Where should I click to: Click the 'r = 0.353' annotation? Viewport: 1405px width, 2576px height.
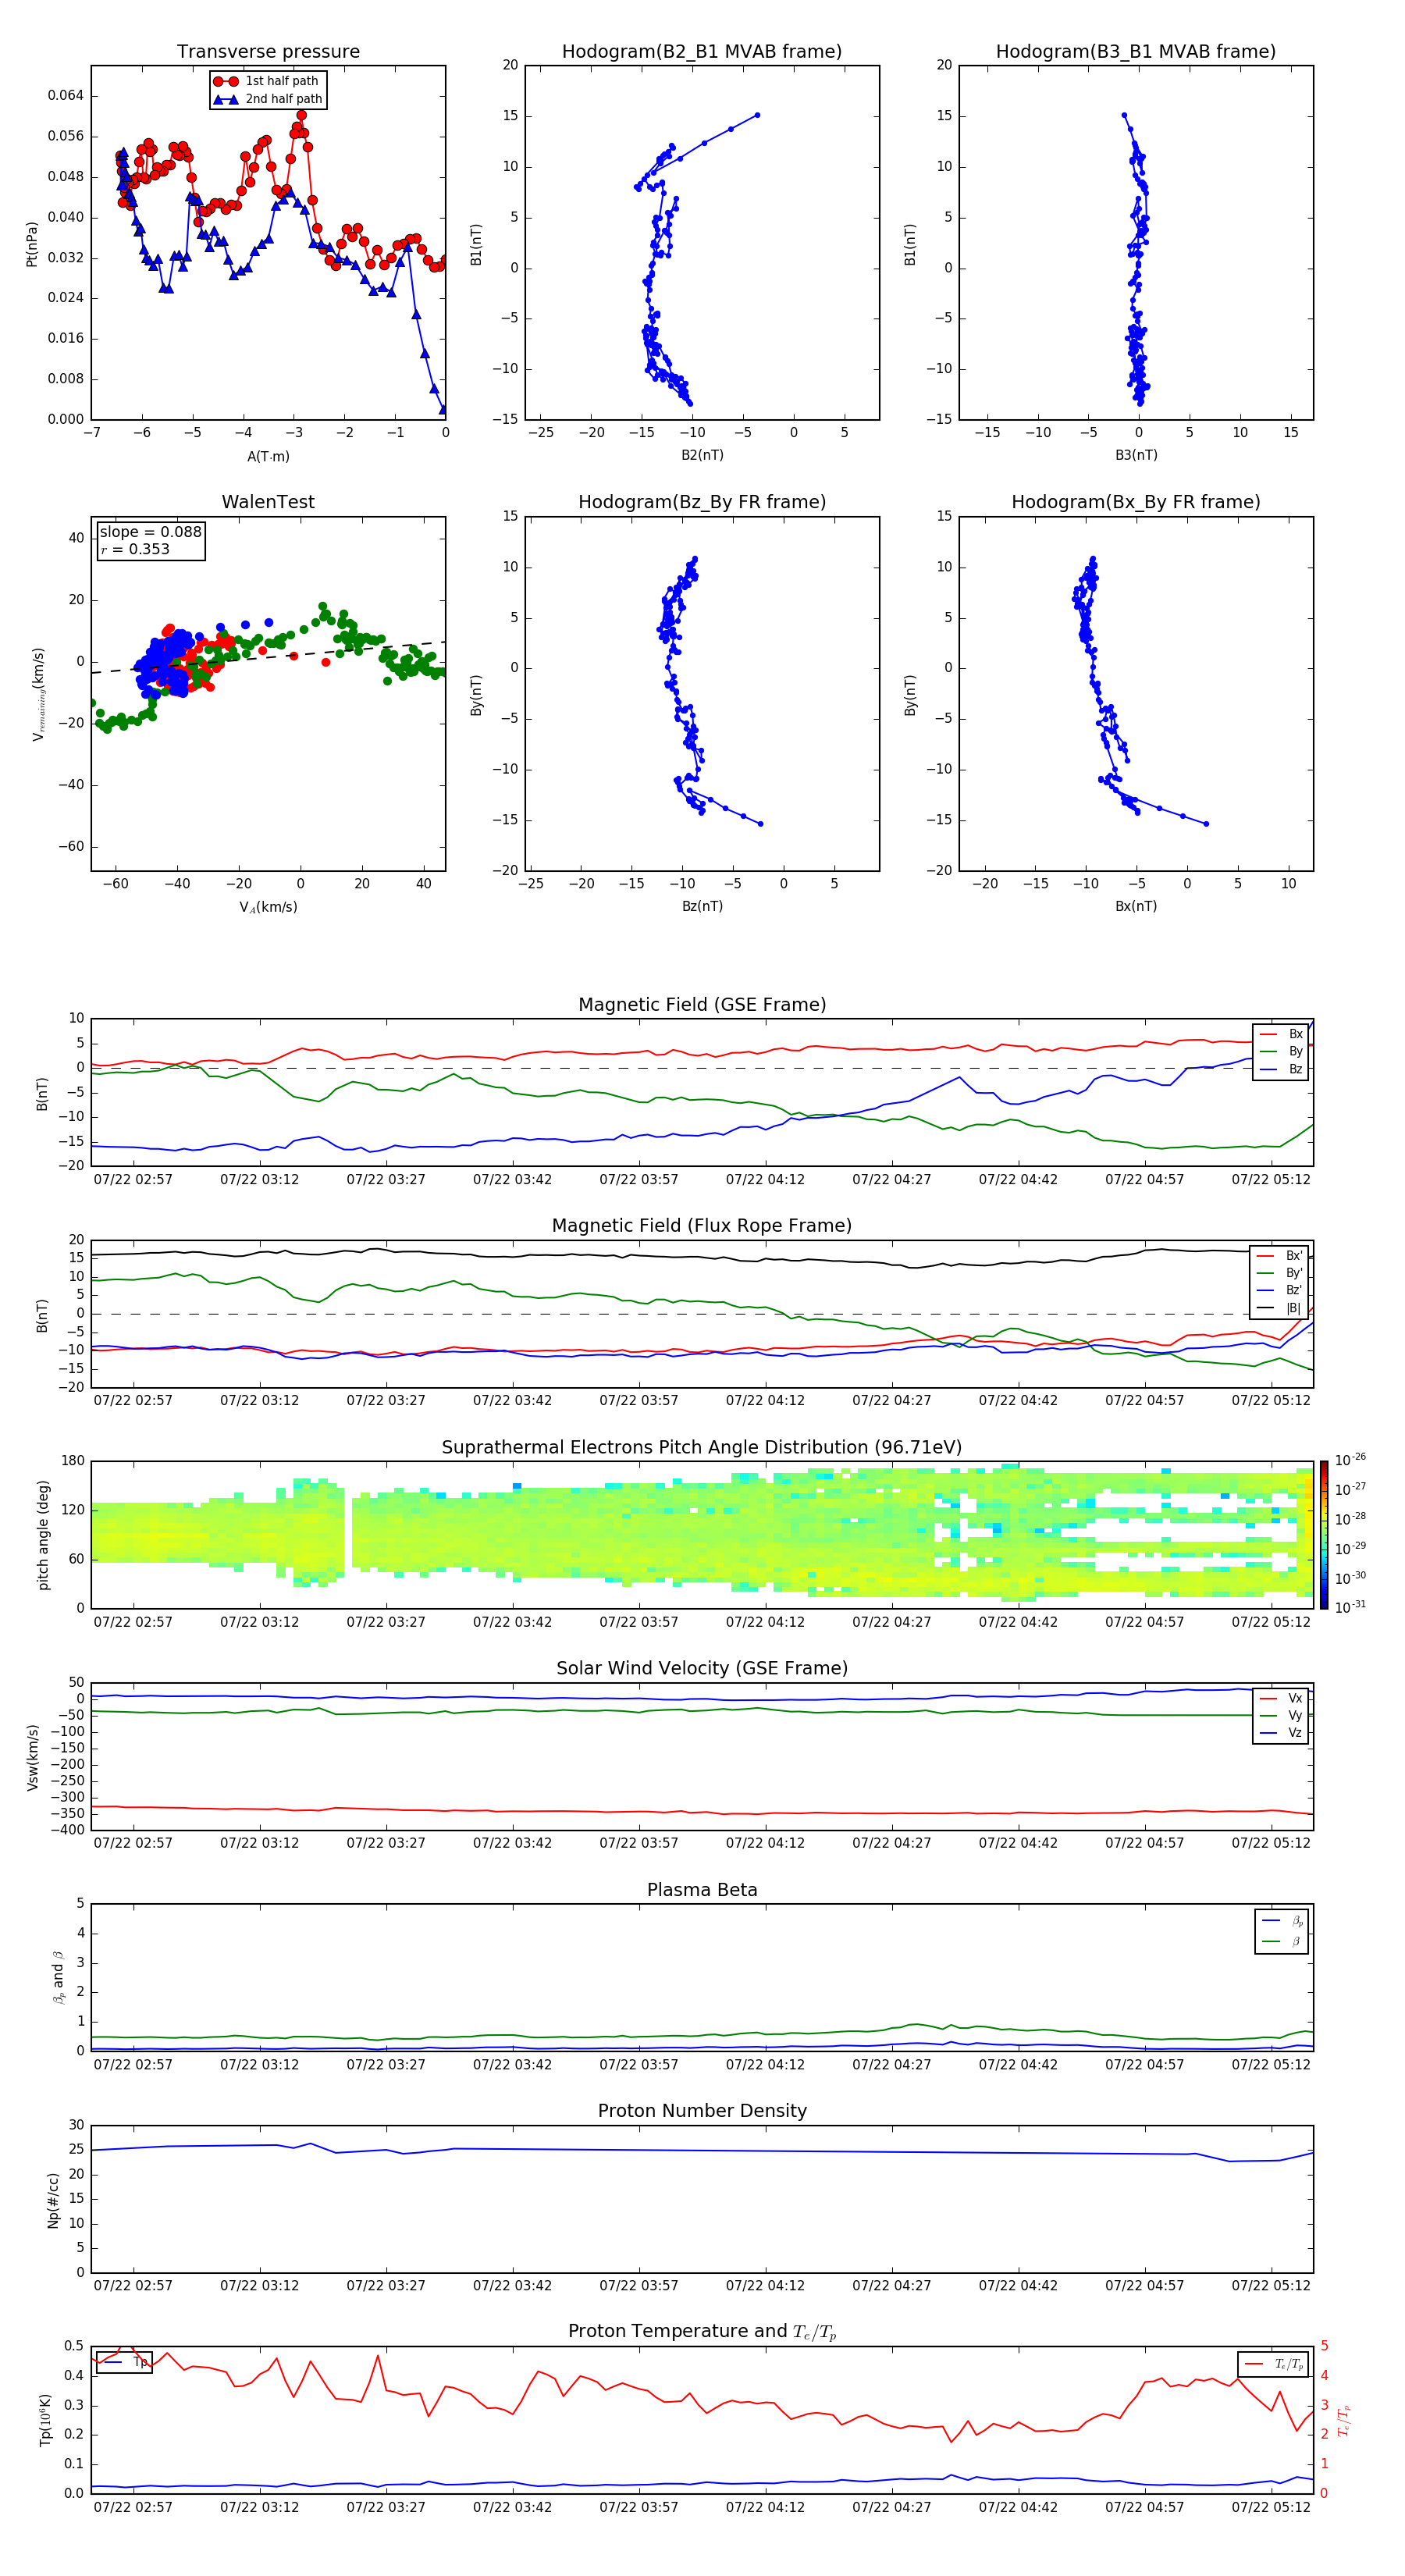(x=135, y=549)
